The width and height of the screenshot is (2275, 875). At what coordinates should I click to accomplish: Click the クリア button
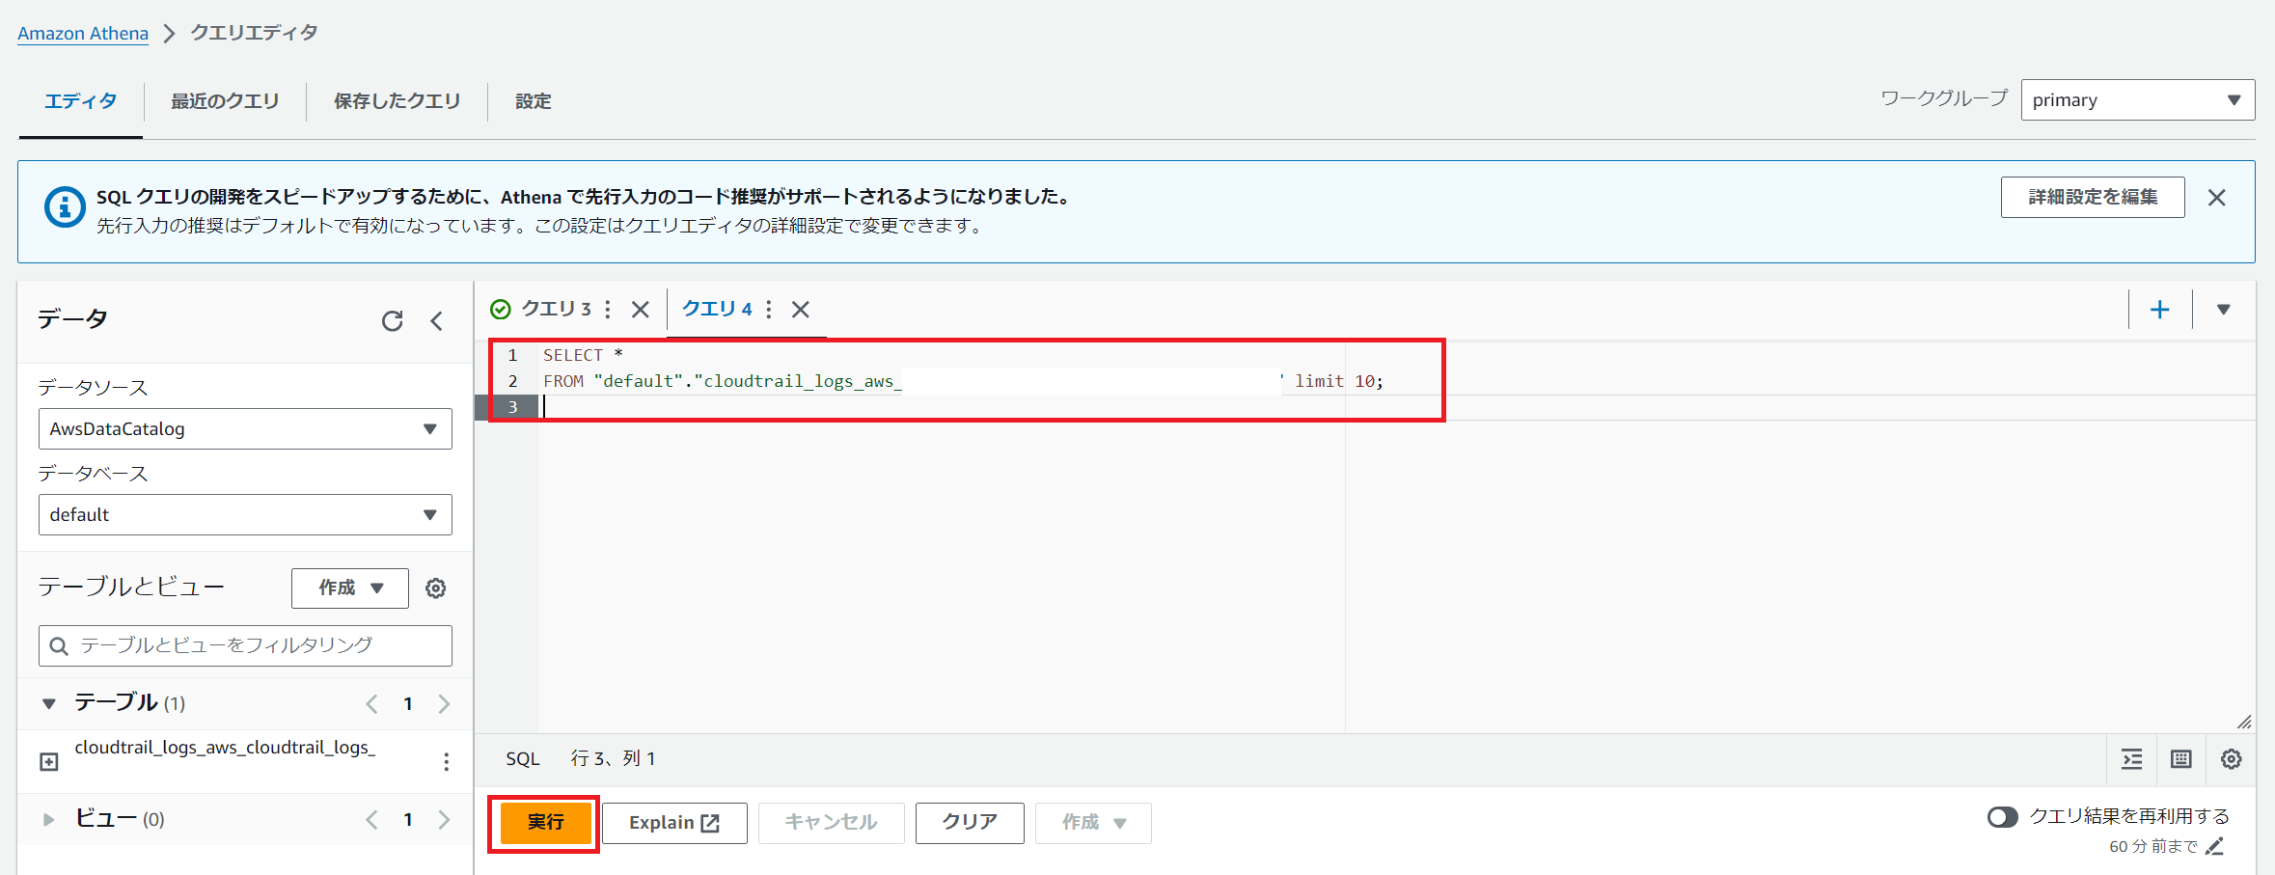[x=970, y=823]
